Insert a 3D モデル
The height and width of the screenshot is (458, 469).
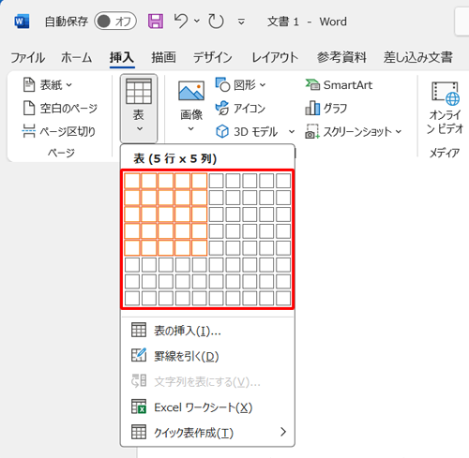tap(247, 131)
